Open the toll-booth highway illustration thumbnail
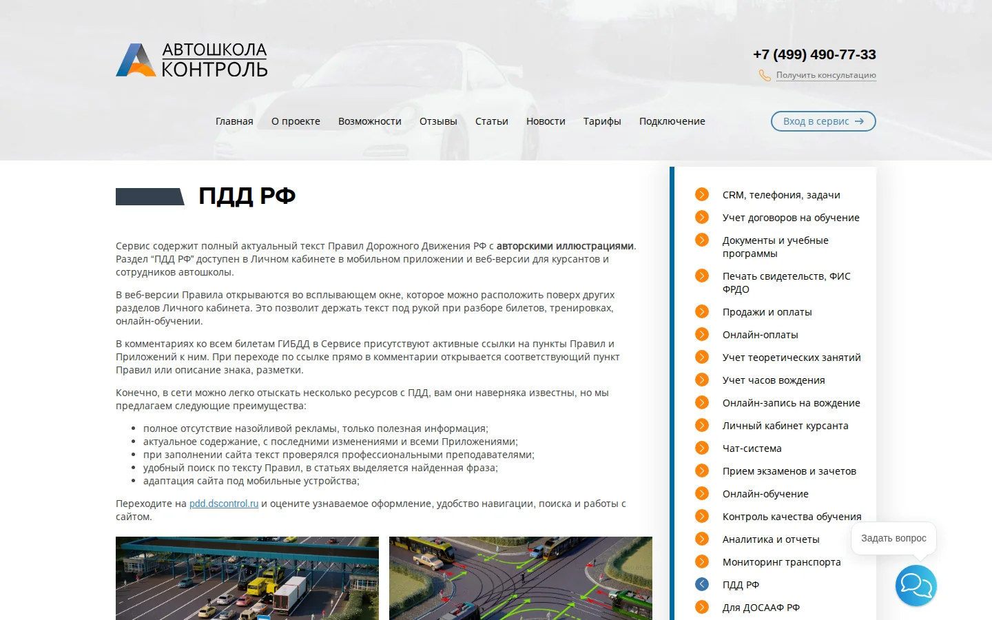This screenshot has width=992, height=620. tap(247, 578)
